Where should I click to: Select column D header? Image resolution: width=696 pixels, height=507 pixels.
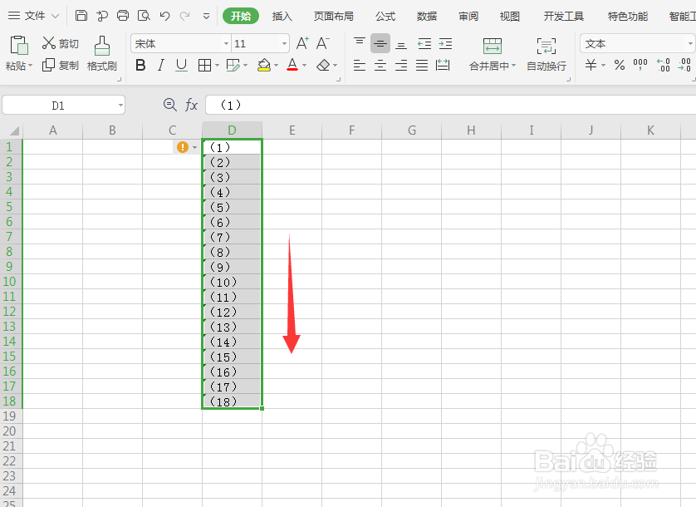(233, 130)
